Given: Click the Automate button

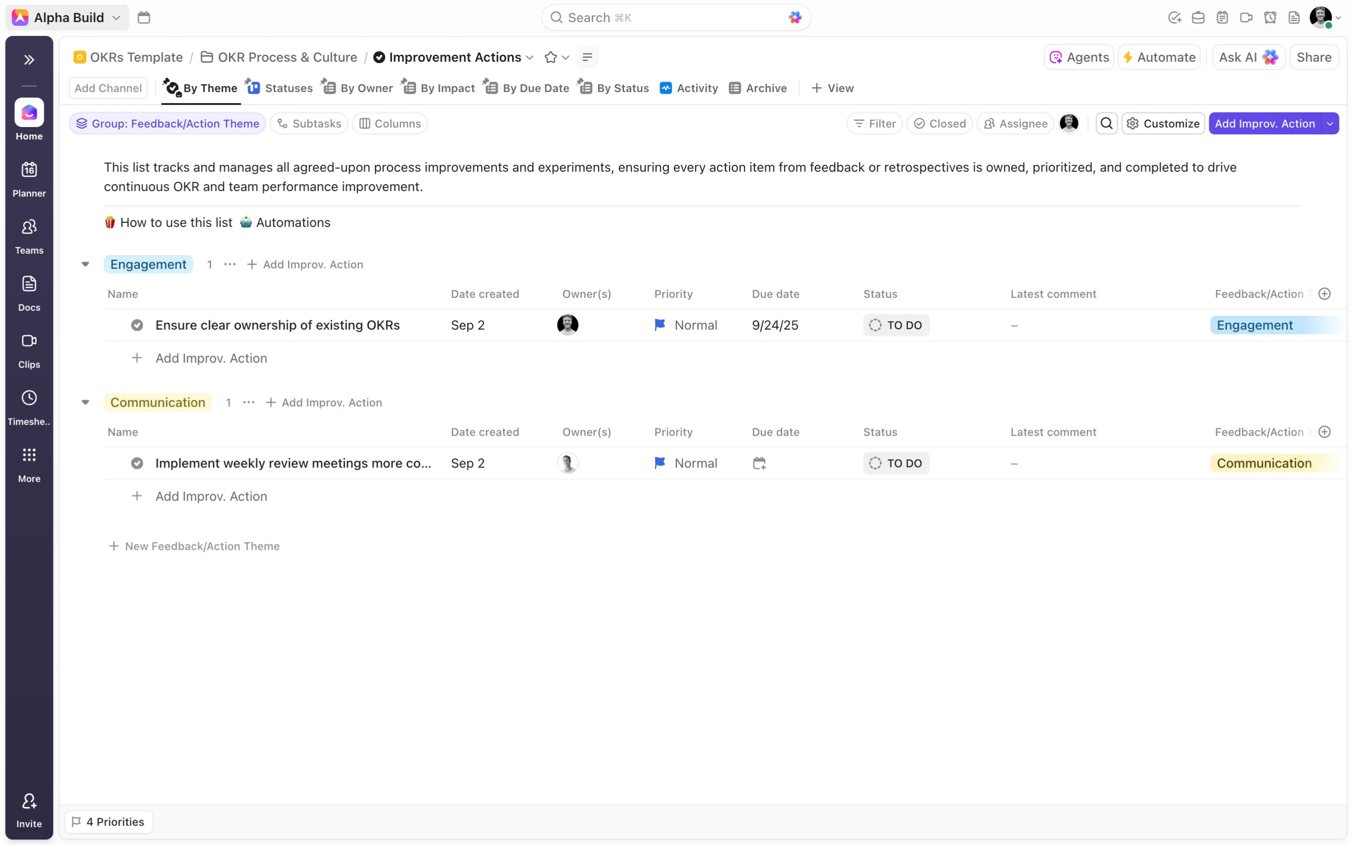Looking at the screenshot, I should point(1159,57).
